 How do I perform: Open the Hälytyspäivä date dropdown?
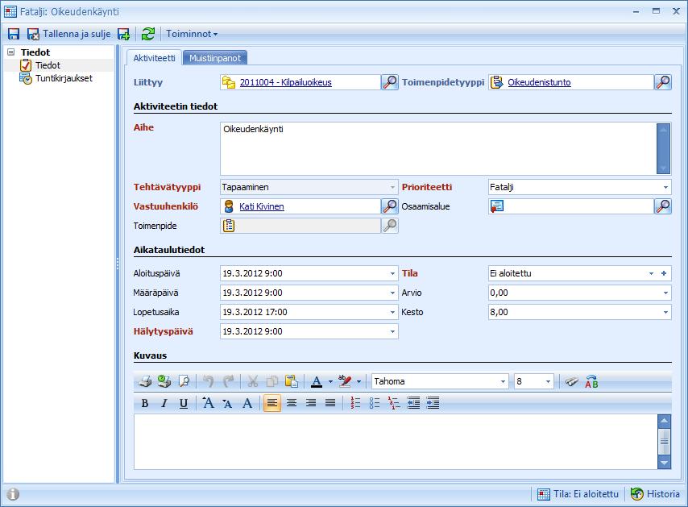[x=392, y=331]
